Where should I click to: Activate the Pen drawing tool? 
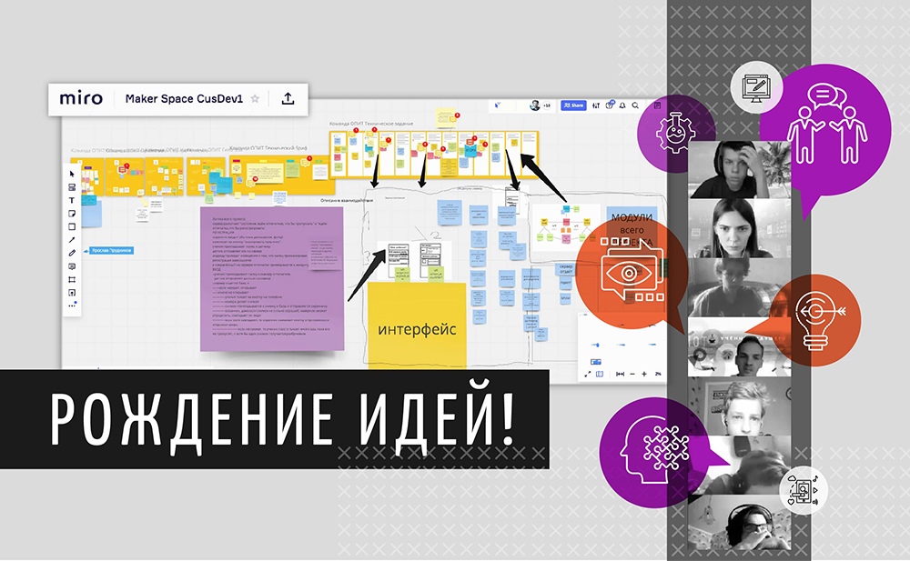click(72, 252)
